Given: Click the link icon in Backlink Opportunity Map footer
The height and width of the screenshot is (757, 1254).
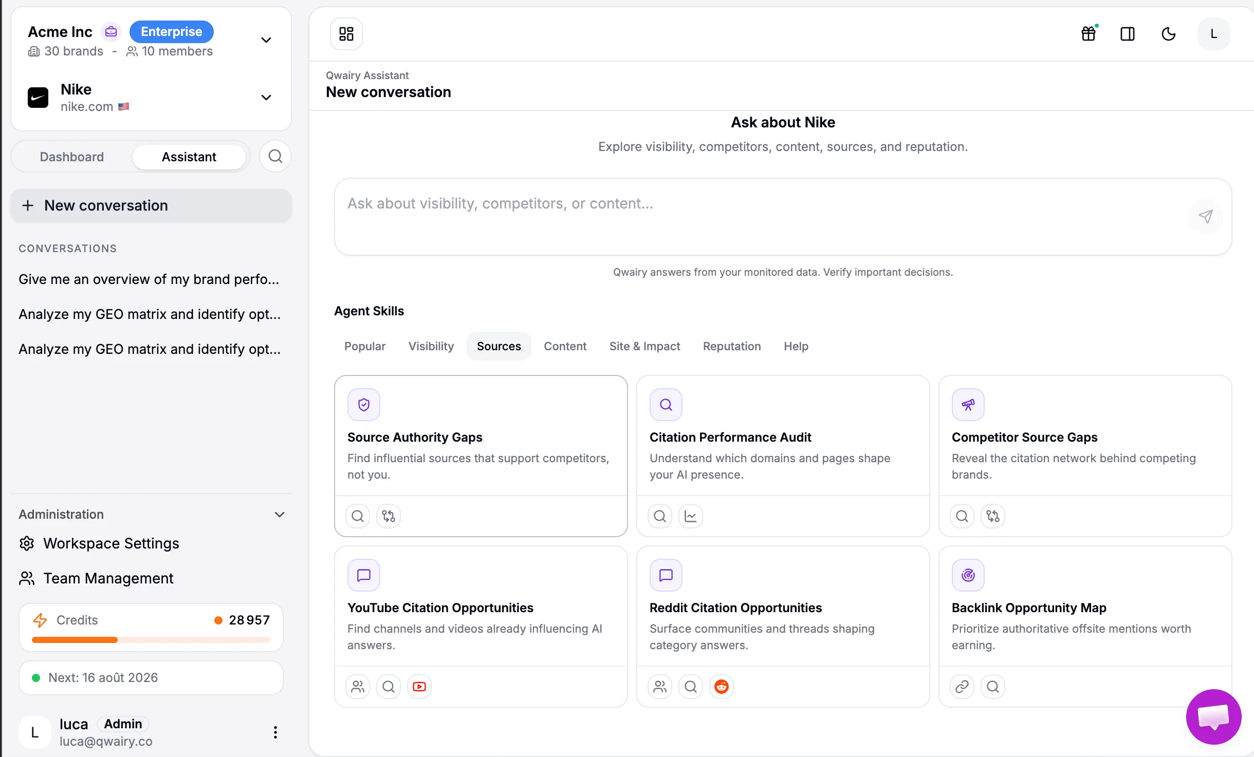Looking at the screenshot, I should pyautogui.click(x=962, y=687).
